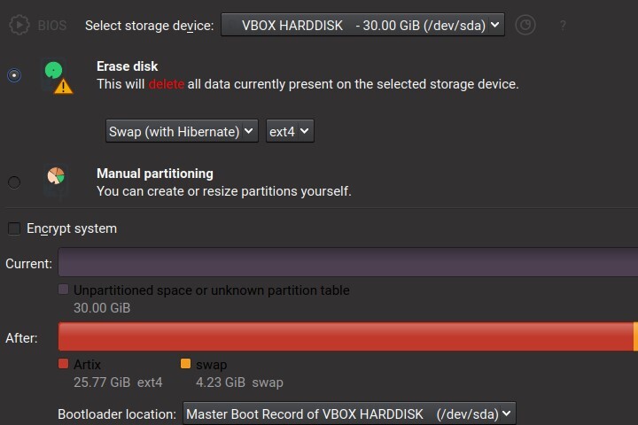The height and width of the screenshot is (425, 638).
Task: Click the unpartitioned space legend swatch
Action: (x=63, y=290)
